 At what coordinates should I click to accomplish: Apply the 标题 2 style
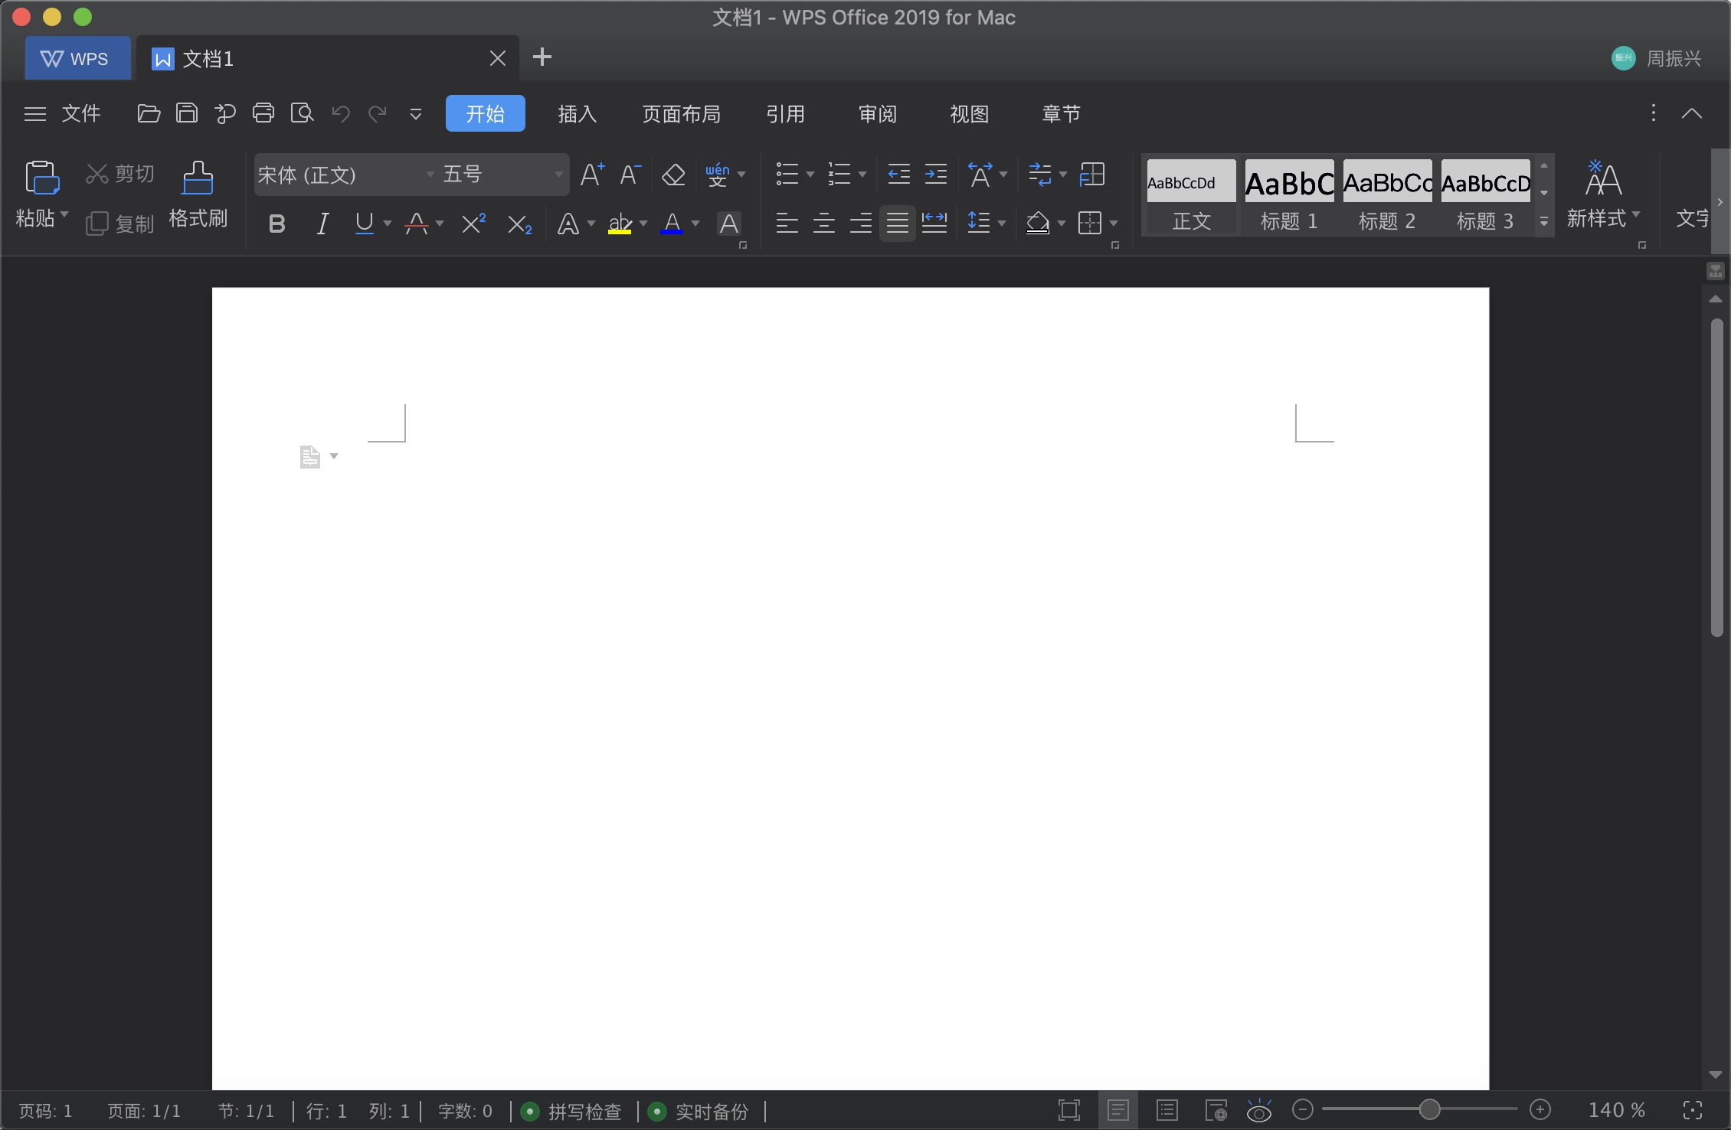1387,196
